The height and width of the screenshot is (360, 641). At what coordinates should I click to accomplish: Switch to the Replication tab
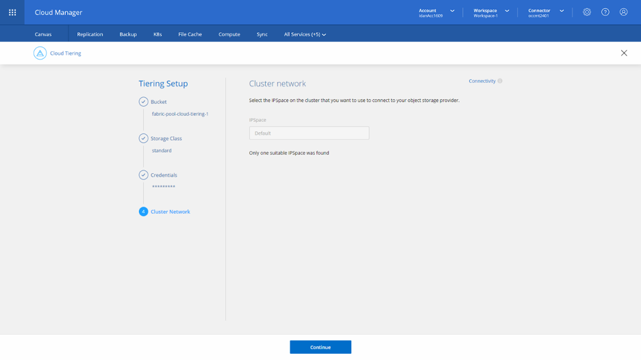(90, 34)
